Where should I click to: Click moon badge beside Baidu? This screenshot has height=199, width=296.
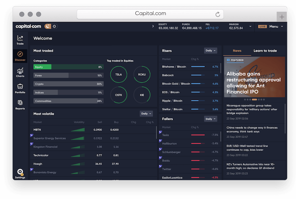pyautogui.click(x=161, y=158)
